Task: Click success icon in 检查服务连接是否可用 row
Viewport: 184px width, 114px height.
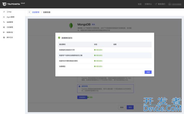Action: (95, 50)
